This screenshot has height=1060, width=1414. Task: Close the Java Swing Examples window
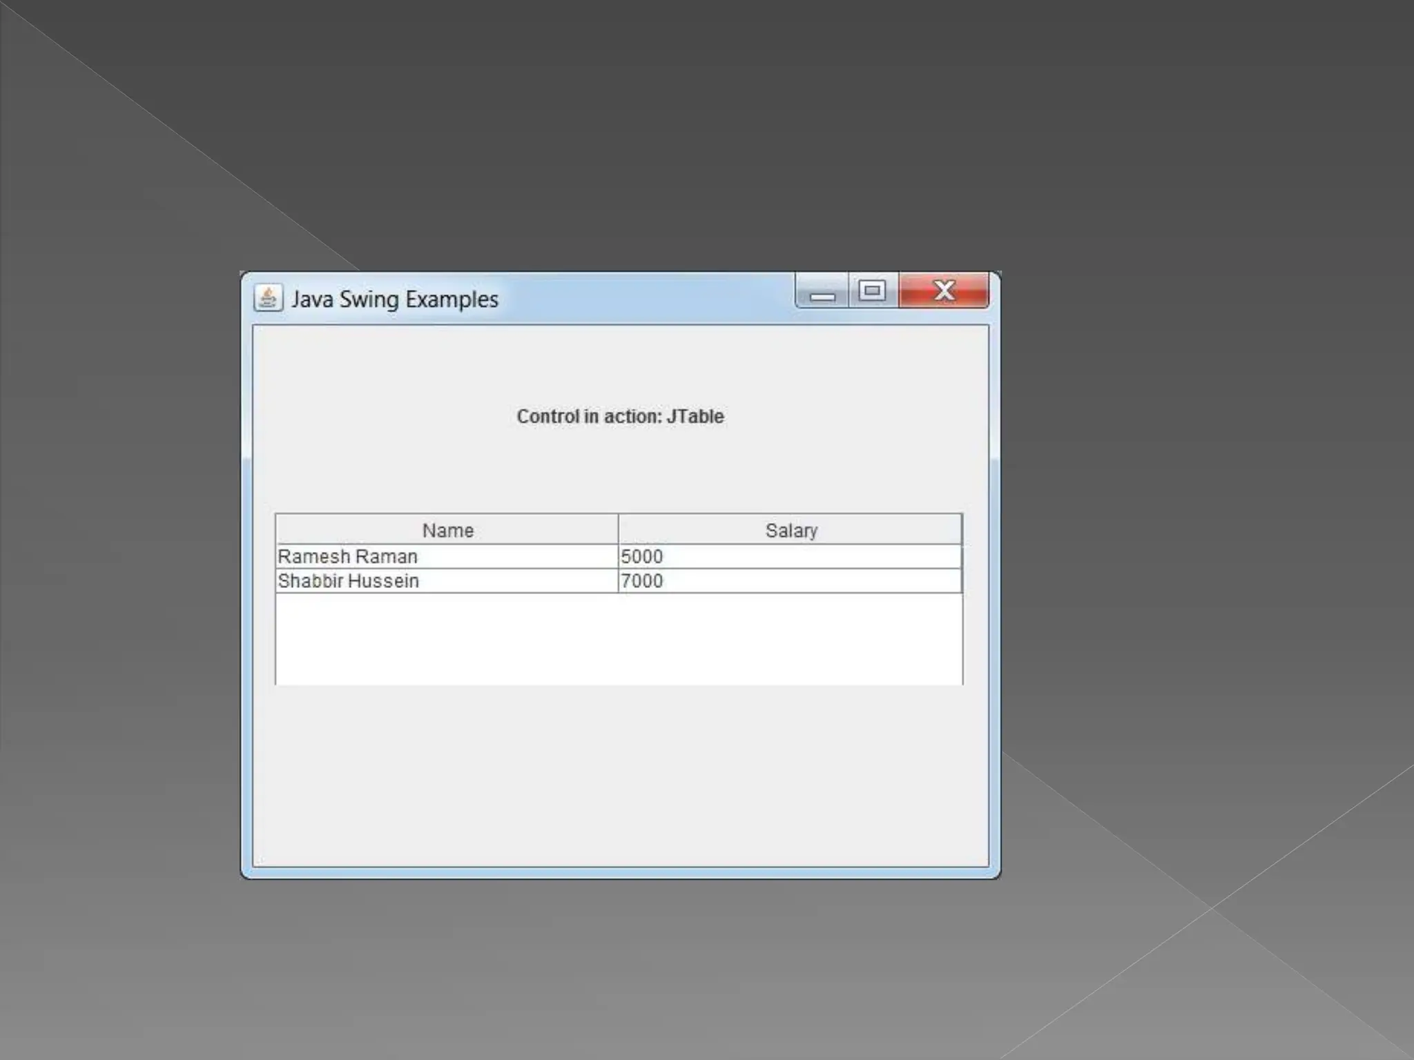pyautogui.click(x=944, y=291)
